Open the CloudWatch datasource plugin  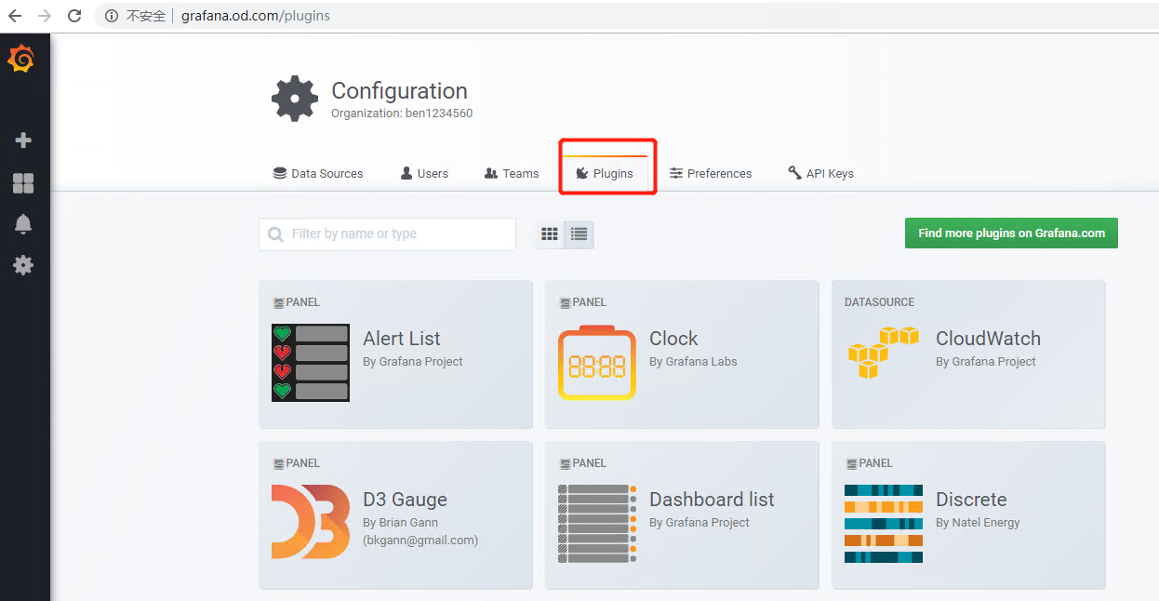[967, 354]
